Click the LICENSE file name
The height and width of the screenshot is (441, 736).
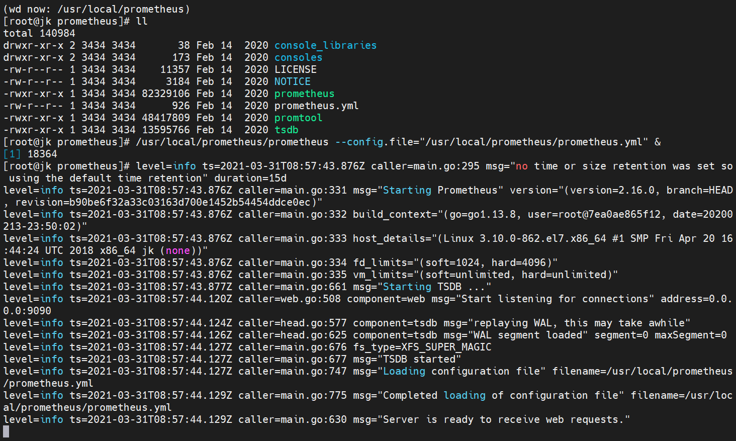[295, 69]
